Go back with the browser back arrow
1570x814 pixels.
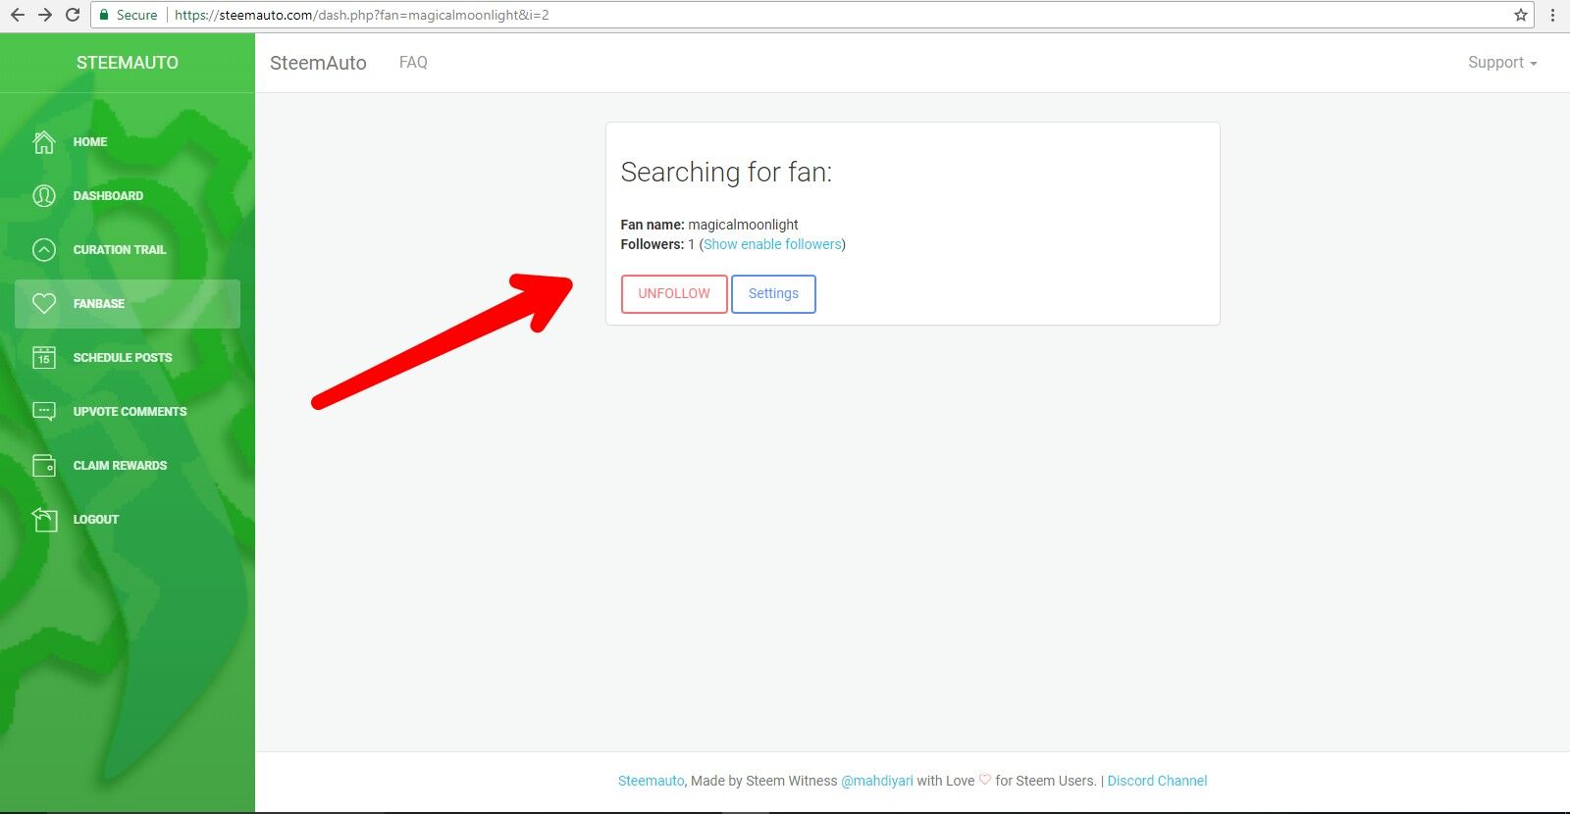coord(17,15)
